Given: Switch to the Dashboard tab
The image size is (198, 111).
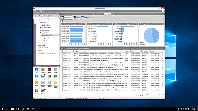Looking at the screenshot, I should click(x=63, y=14).
